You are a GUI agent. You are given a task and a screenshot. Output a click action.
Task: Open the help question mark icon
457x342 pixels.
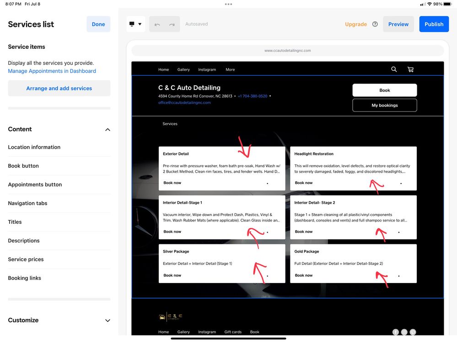[x=375, y=24]
